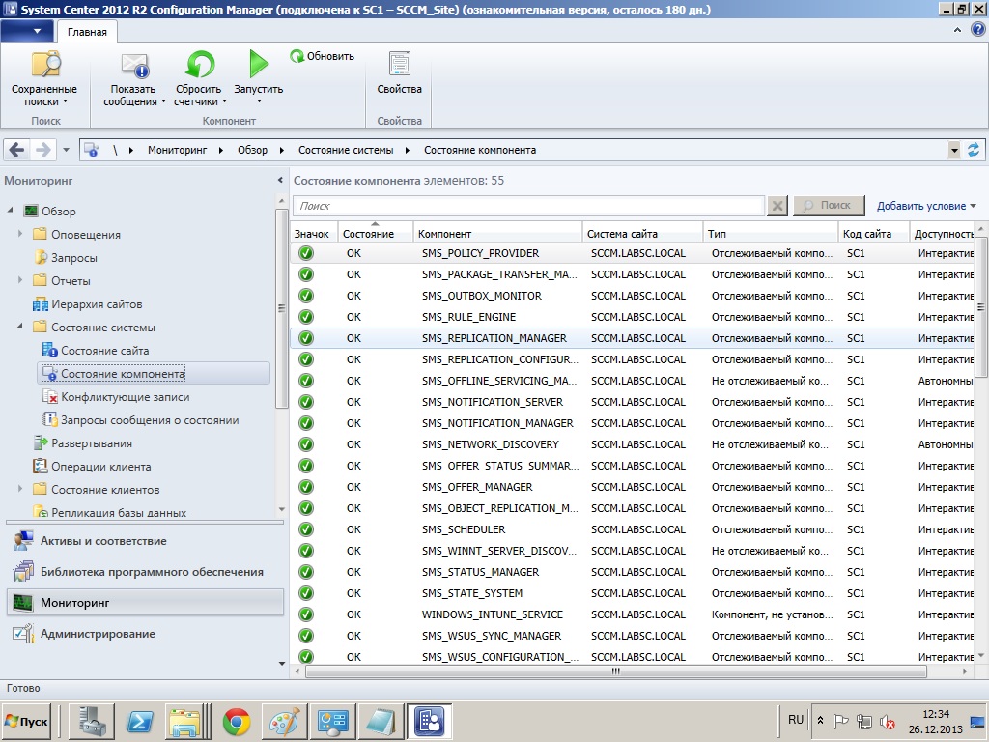Expand the Состояние клиентов node
This screenshot has width=989, height=742.
point(20,489)
